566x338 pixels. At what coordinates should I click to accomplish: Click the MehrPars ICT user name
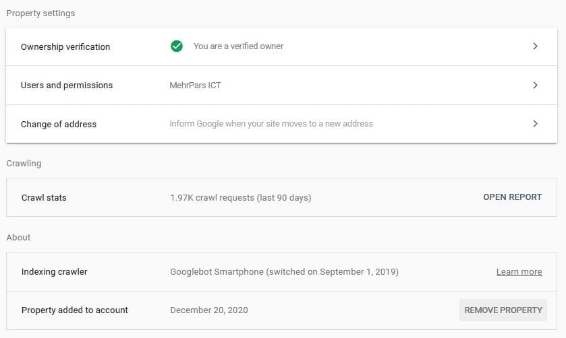click(196, 86)
